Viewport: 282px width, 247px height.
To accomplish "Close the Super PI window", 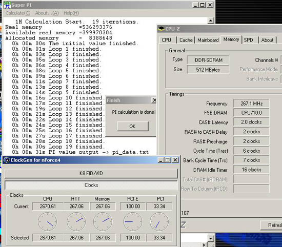I will coord(210,5).
